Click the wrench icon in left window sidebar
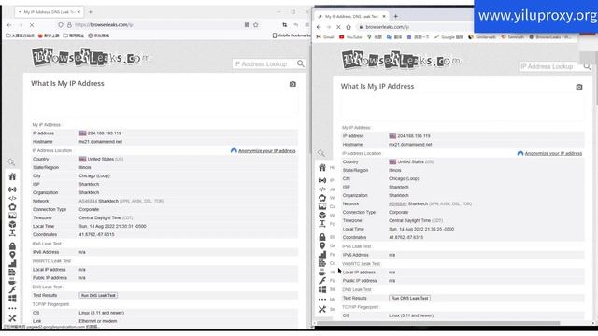Viewport: 598px width, 336px height. 12,290
